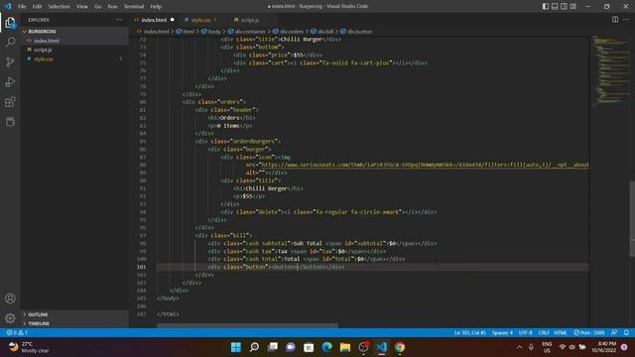Open the notifications bell in status bar
This screenshot has height=357, width=635.
626,333
